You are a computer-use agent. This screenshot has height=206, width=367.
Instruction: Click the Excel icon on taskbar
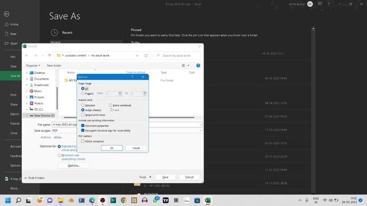[208, 200]
